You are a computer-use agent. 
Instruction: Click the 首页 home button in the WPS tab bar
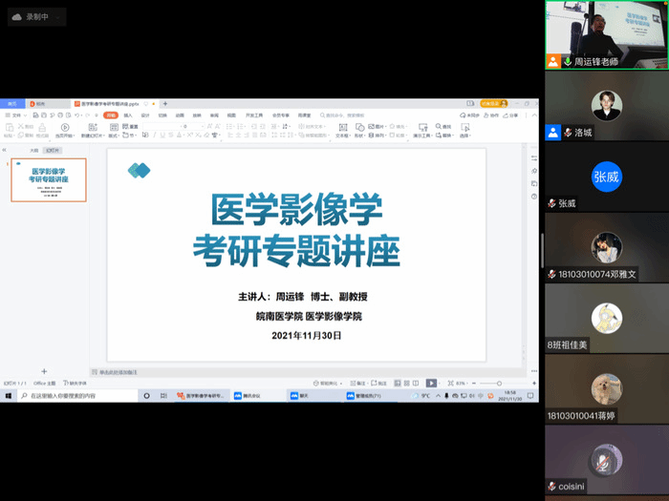coord(12,103)
